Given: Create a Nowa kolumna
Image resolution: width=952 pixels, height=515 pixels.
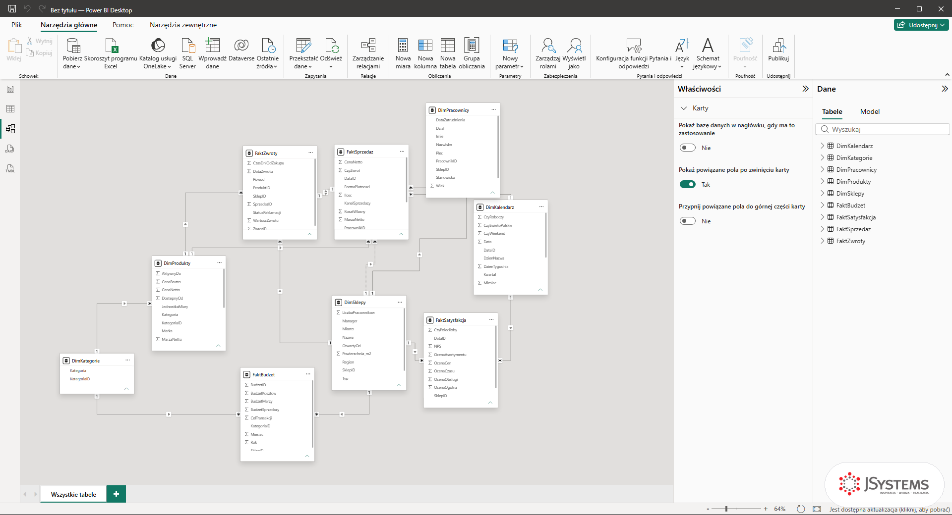Looking at the screenshot, I should pos(425,53).
